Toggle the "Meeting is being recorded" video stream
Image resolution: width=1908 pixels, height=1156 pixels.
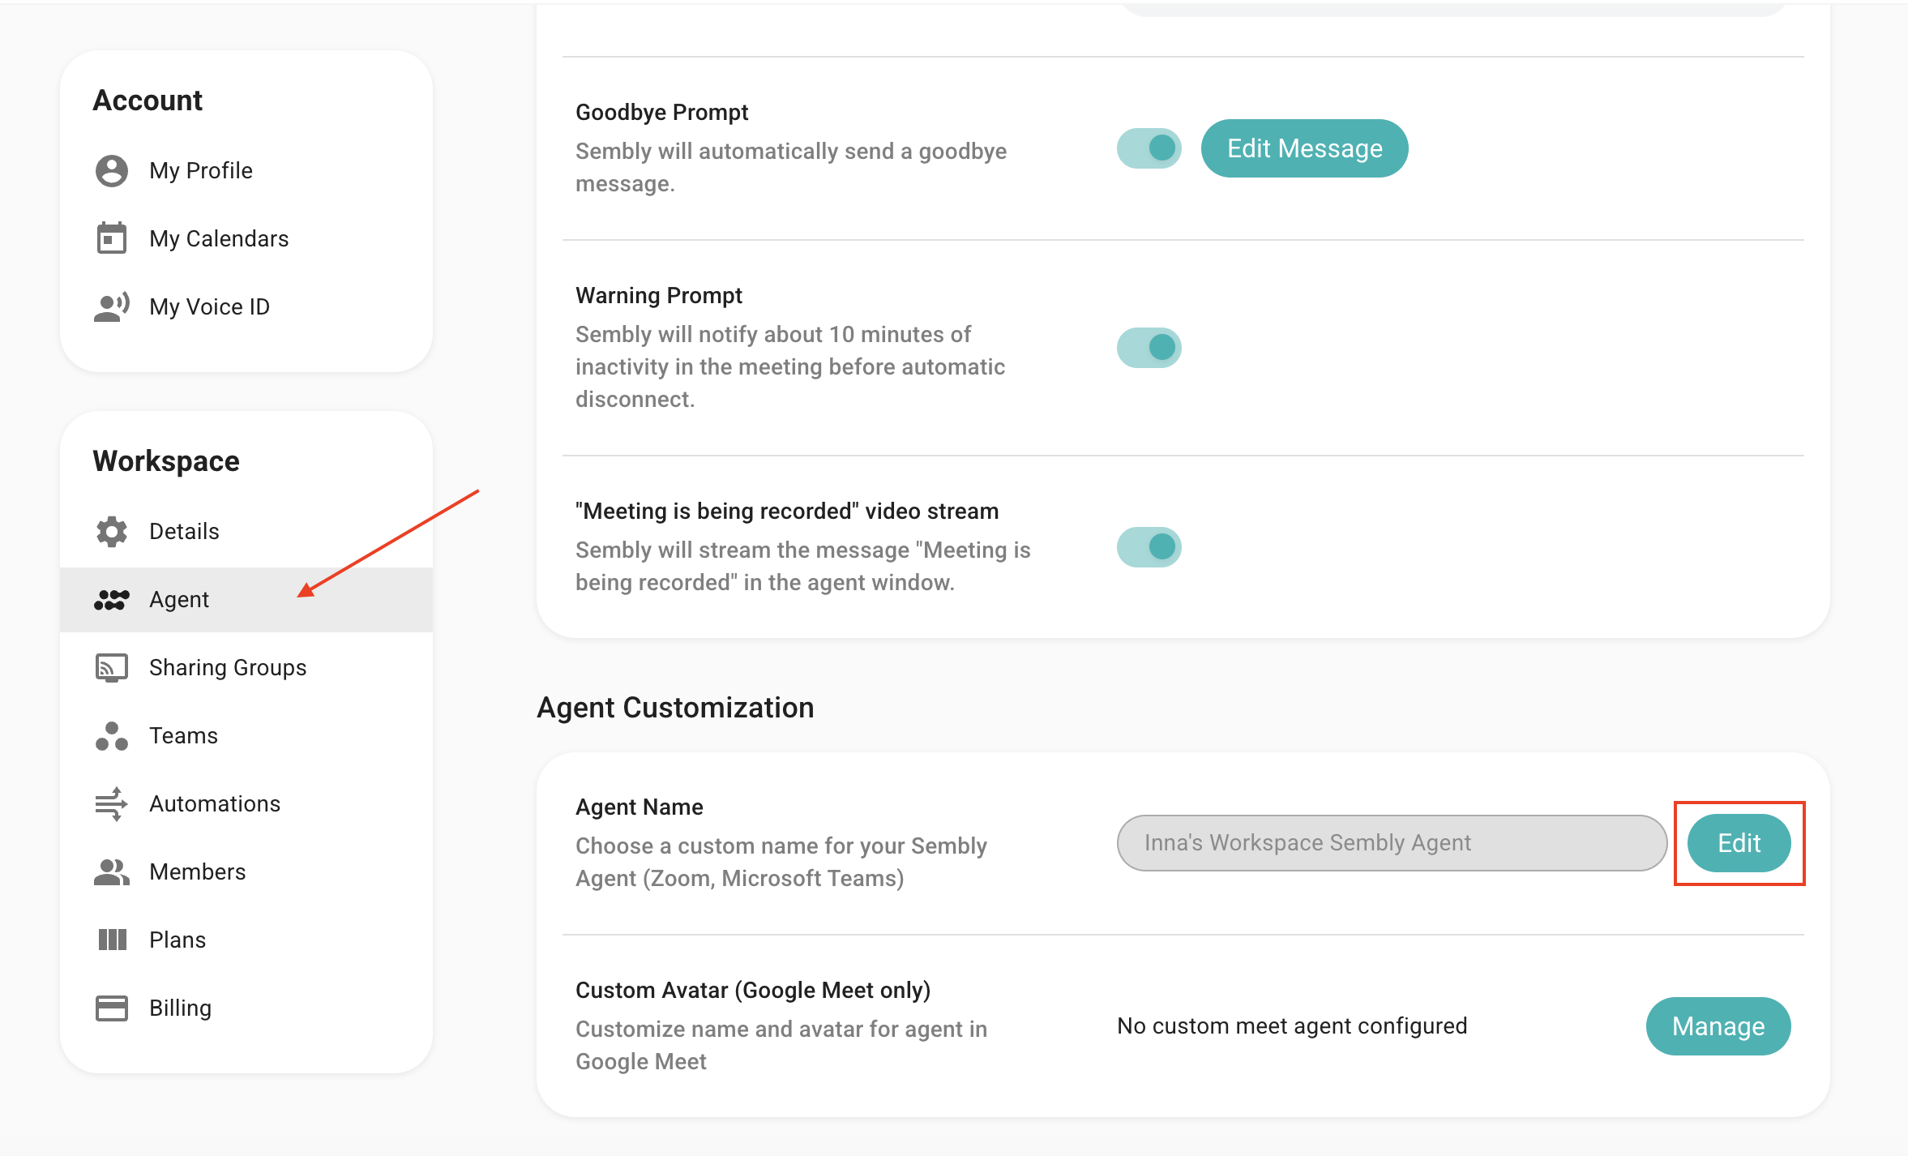coord(1149,547)
